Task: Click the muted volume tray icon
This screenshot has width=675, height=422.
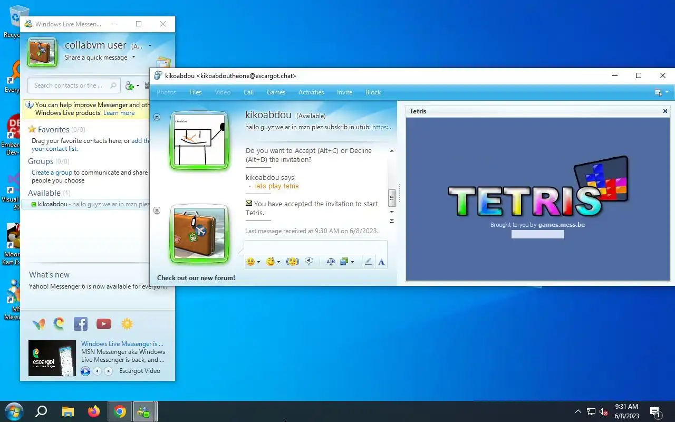Action: coord(604,412)
